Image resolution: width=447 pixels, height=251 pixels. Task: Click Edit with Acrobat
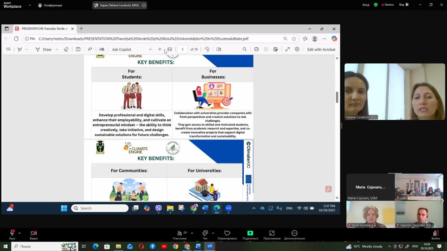point(321,50)
